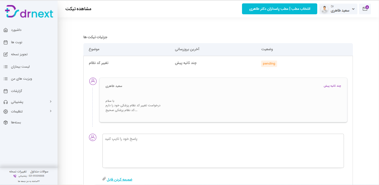This screenshot has height=185, width=379.
Task: Click the edit icon next to تجویز نسخه
Action: coord(6,54)
